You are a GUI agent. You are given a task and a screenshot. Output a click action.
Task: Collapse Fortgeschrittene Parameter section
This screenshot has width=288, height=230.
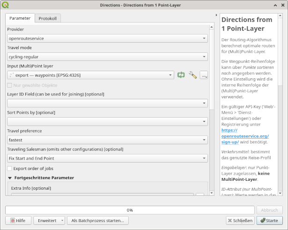click(10, 178)
